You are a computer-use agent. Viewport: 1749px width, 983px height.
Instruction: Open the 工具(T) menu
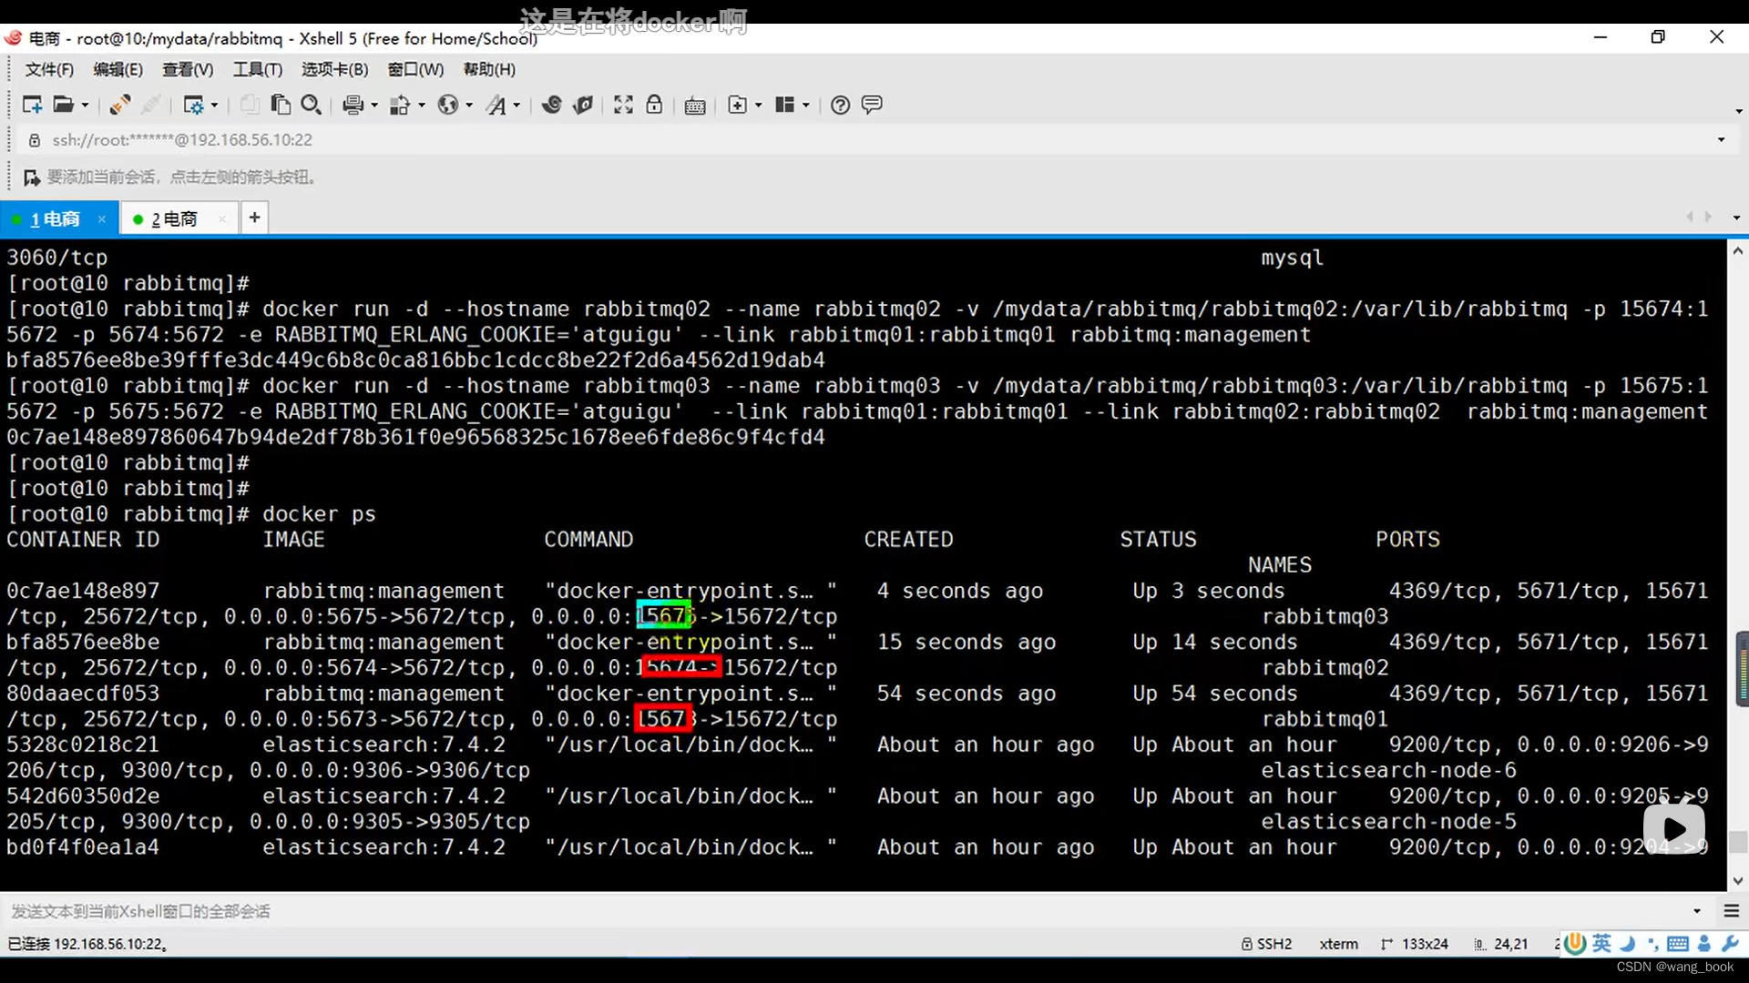pos(258,69)
